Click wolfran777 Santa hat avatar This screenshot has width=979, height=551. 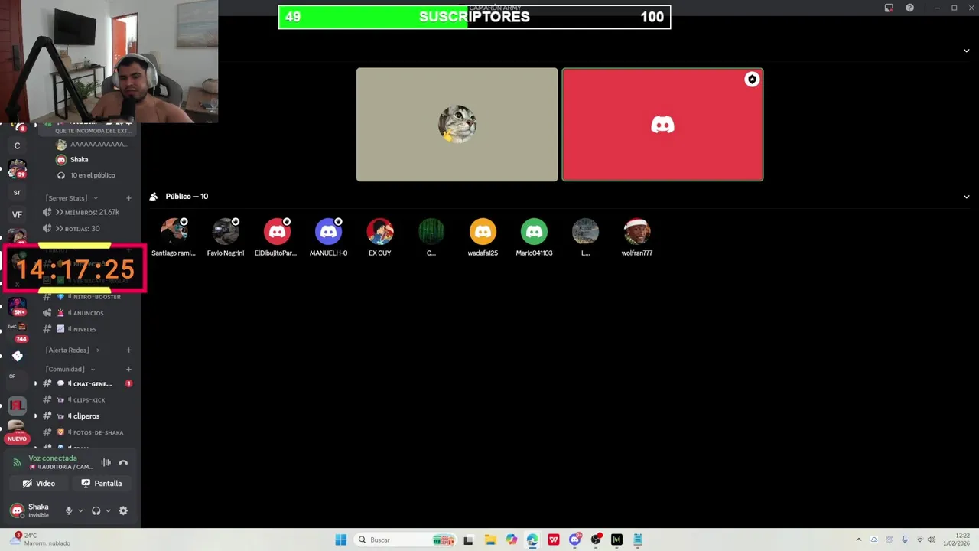pyautogui.click(x=637, y=231)
